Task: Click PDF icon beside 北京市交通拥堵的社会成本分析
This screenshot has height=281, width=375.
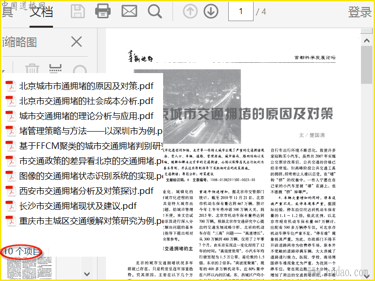Action: [10, 101]
